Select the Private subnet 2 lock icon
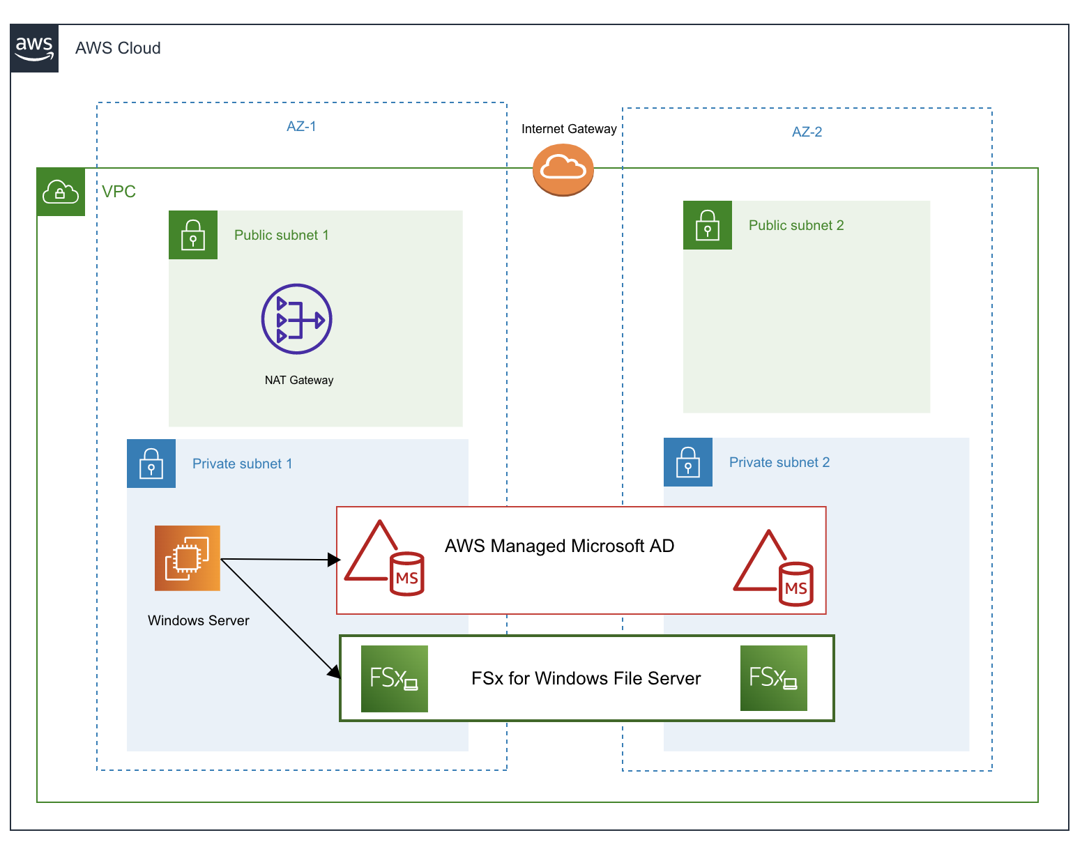 pyautogui.click(x=688, y=462)
